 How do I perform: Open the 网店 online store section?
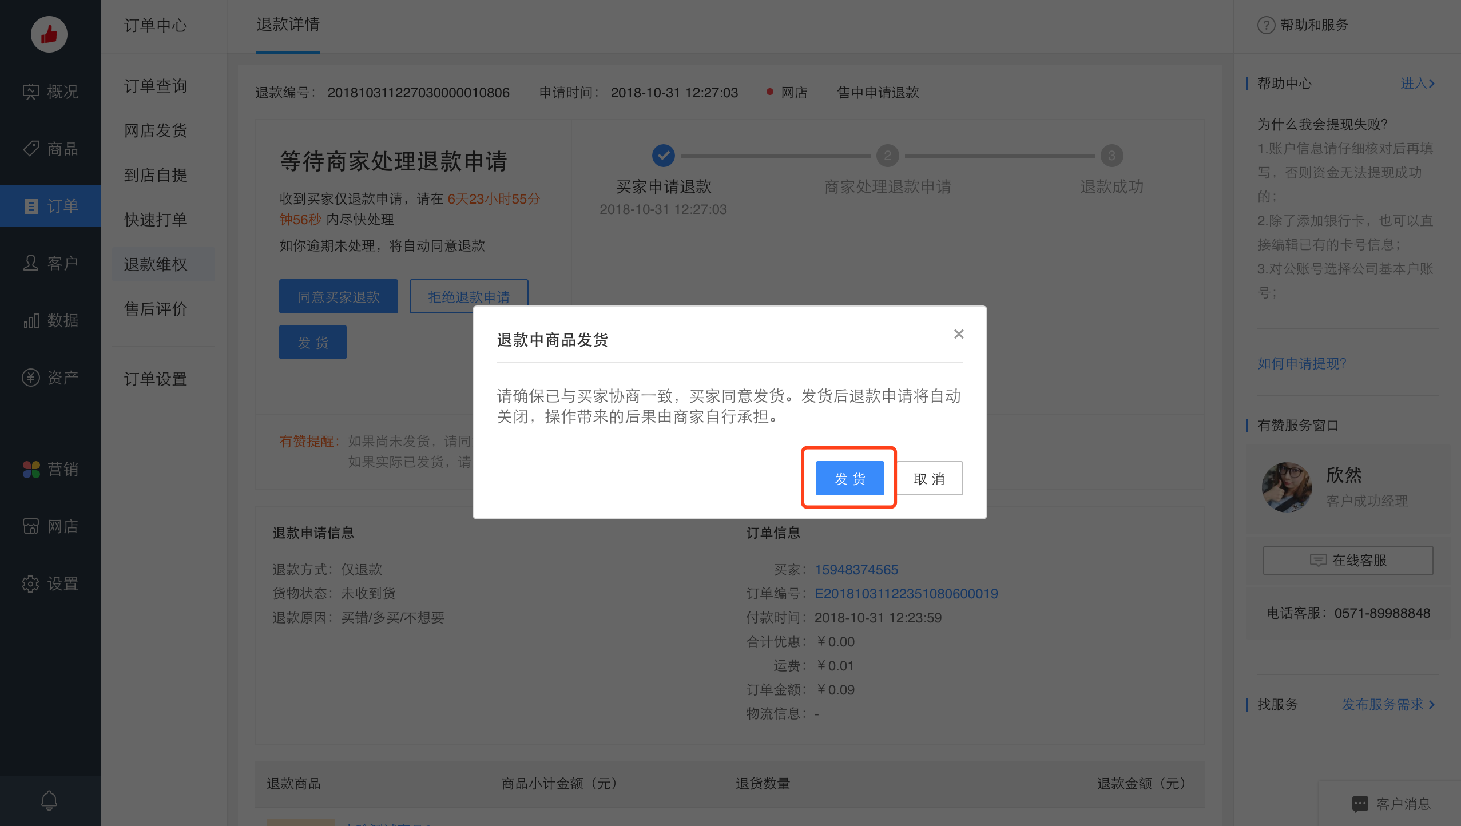pyautogui.click(x=50, y=526)
